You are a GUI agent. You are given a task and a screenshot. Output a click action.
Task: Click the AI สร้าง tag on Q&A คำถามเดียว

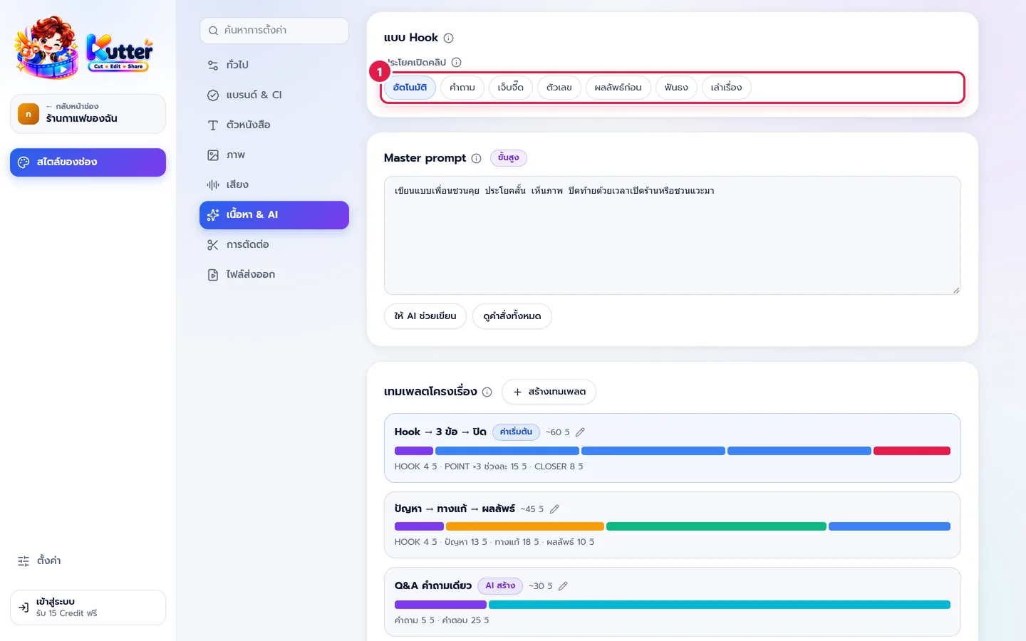pyautogui.click(x=500, y=586)
